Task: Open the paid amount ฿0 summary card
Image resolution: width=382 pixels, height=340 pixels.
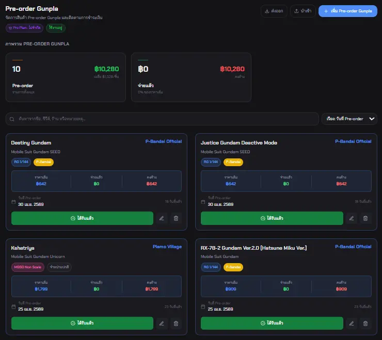Action: point(191,77)
